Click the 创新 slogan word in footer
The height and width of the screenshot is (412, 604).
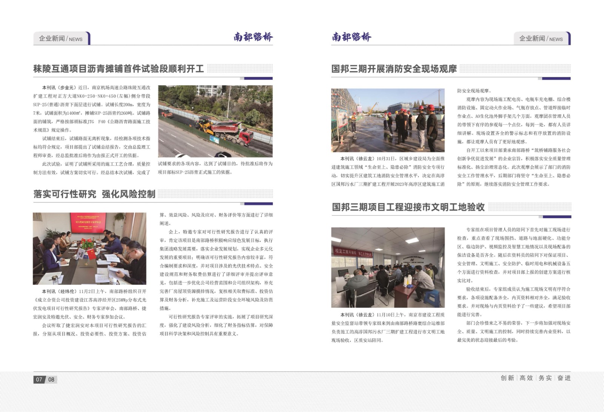tap(507, 378)
